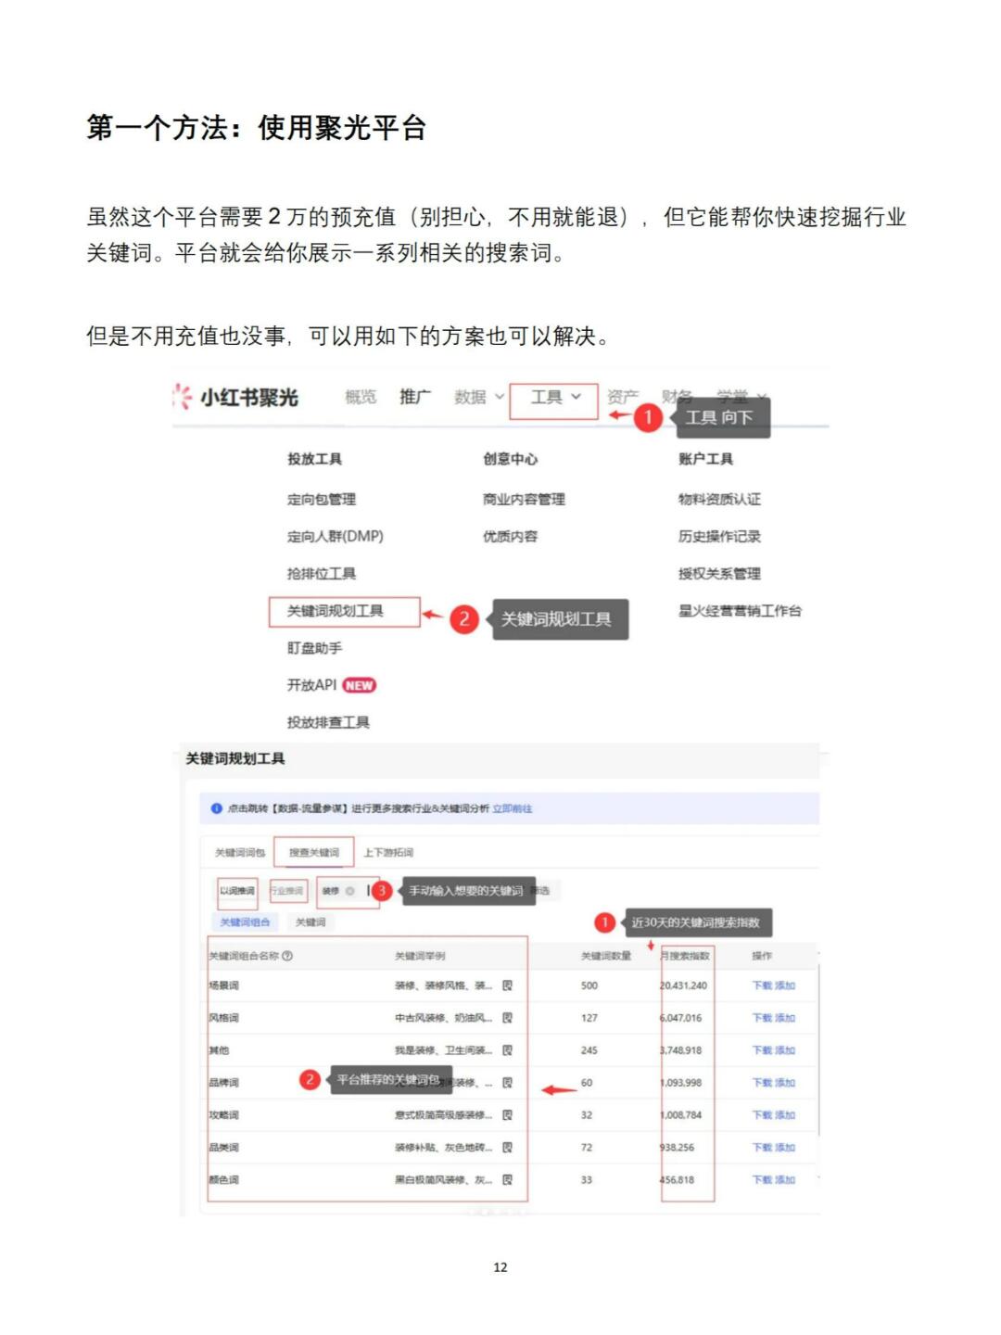This screenshot has width=1001, height=1335.
Task: Choose the 以词推词 option
Action: coord(237,891)
